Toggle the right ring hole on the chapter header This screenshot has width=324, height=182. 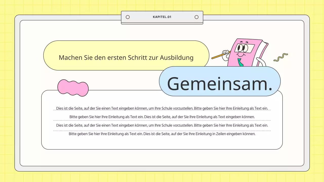[x=196, y=17]
